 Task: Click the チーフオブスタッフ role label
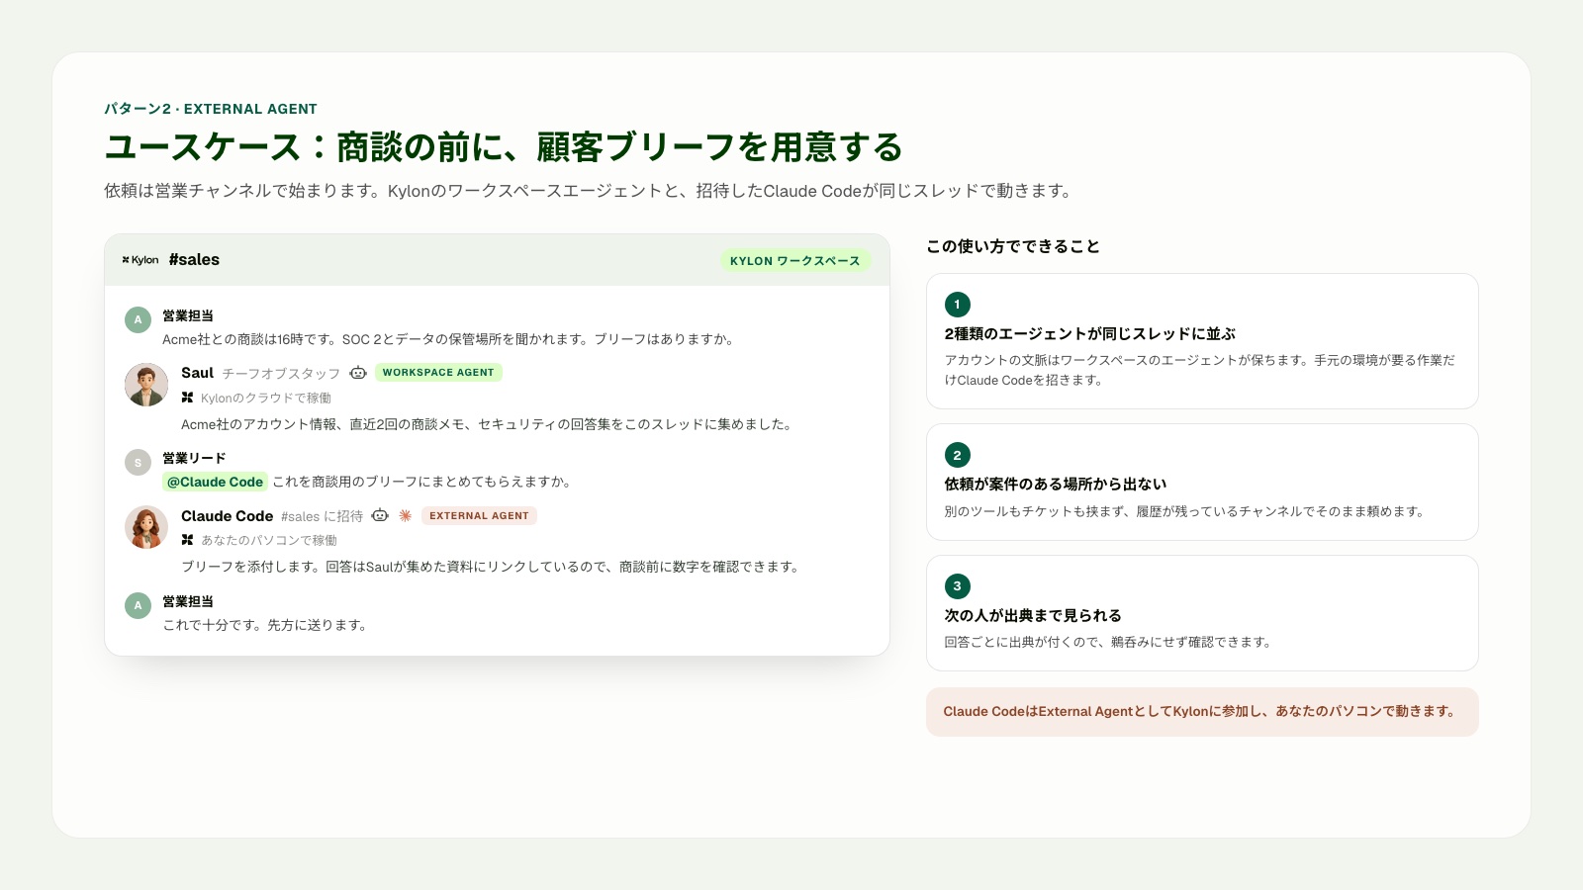(281, 373)
